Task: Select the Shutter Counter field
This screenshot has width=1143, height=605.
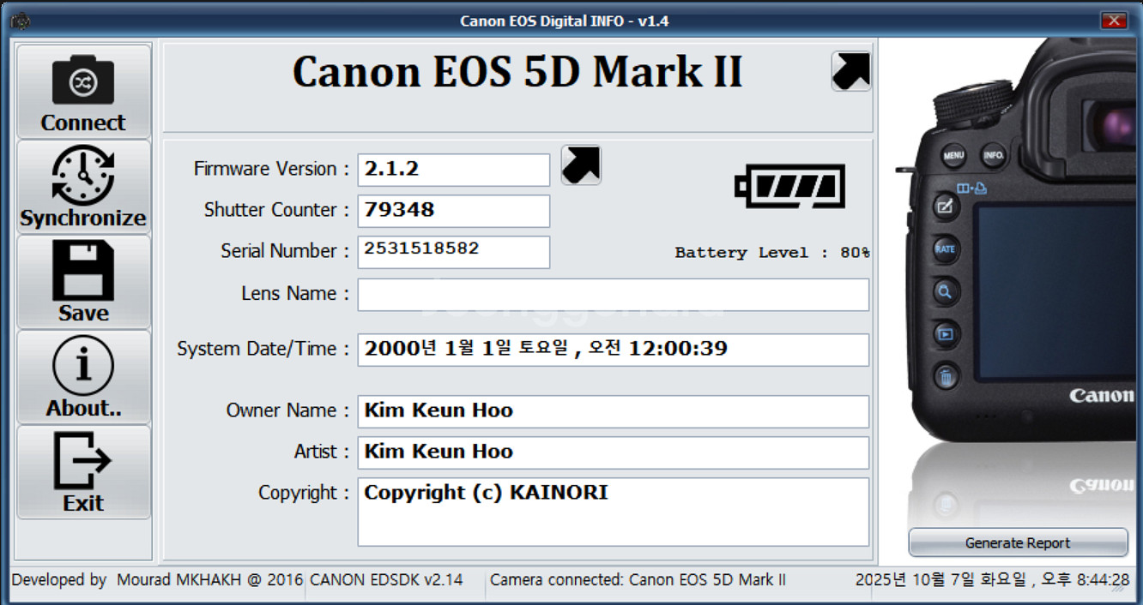Action: (454, 211)
